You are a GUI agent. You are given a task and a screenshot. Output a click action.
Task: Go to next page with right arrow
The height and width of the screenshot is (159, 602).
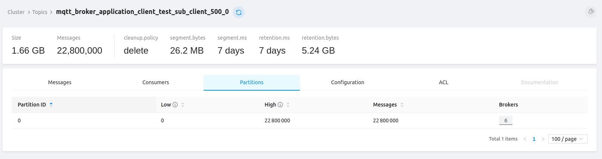point(543,139)
